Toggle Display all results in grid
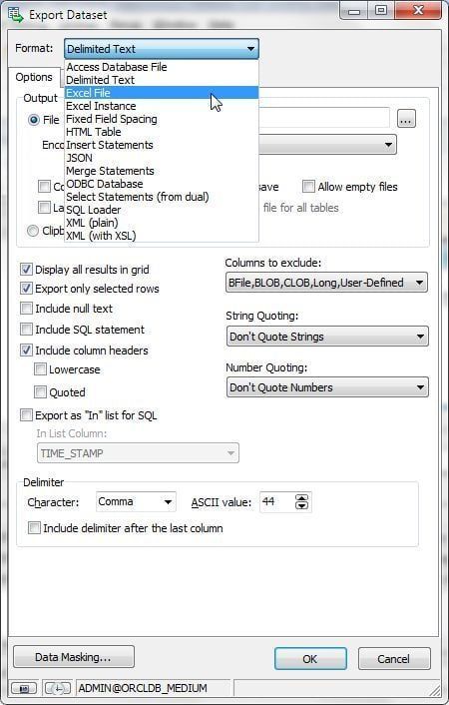The width and height of the screenshot is (449, 705). click(x=26, y=270)
